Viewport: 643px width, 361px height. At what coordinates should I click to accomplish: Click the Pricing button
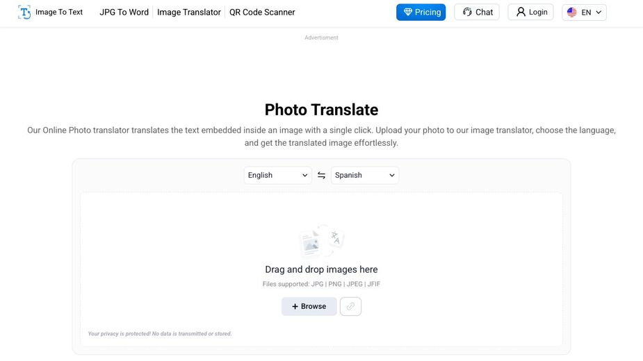click(x=421, y=12)
